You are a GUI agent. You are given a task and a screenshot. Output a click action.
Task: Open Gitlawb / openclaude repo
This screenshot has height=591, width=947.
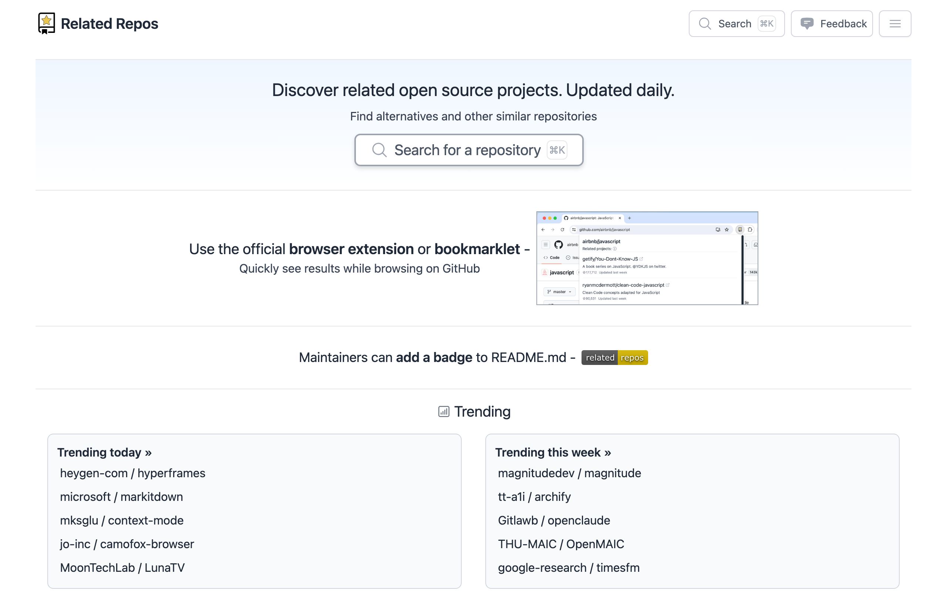click(554, 520)
